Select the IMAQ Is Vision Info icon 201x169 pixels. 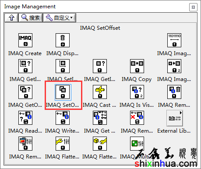137,92
